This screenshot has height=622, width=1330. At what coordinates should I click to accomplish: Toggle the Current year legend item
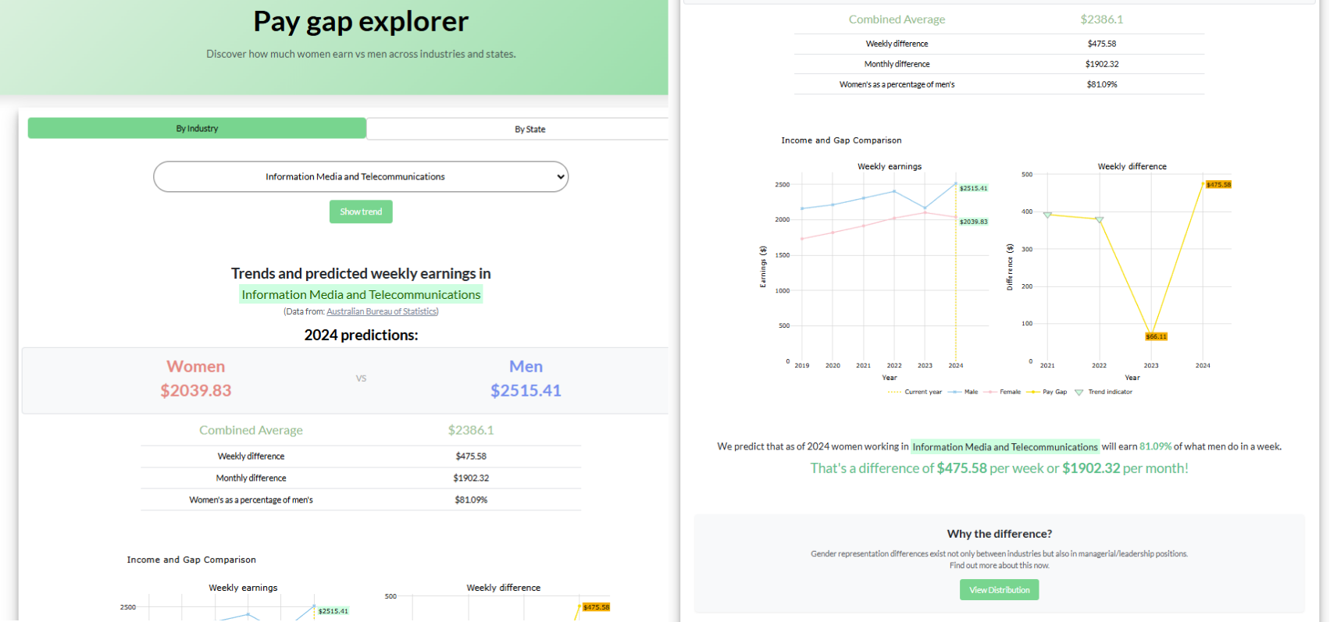click(915, 392)
